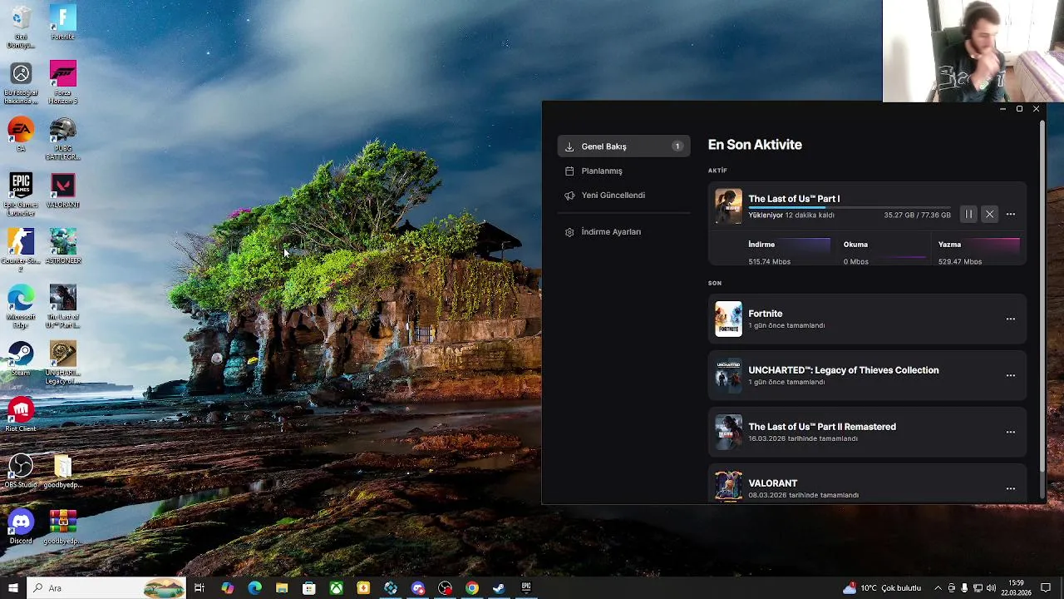Image resolution: width=1064 pixels, height=599 pixels.
Task: Show hidden system tray icons
Action: click(x=938, y=588)
